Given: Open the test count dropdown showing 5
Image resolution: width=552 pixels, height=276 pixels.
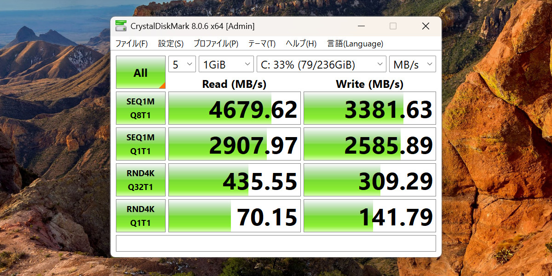Looking at the screenshot, I should click(x=182, y=65).
